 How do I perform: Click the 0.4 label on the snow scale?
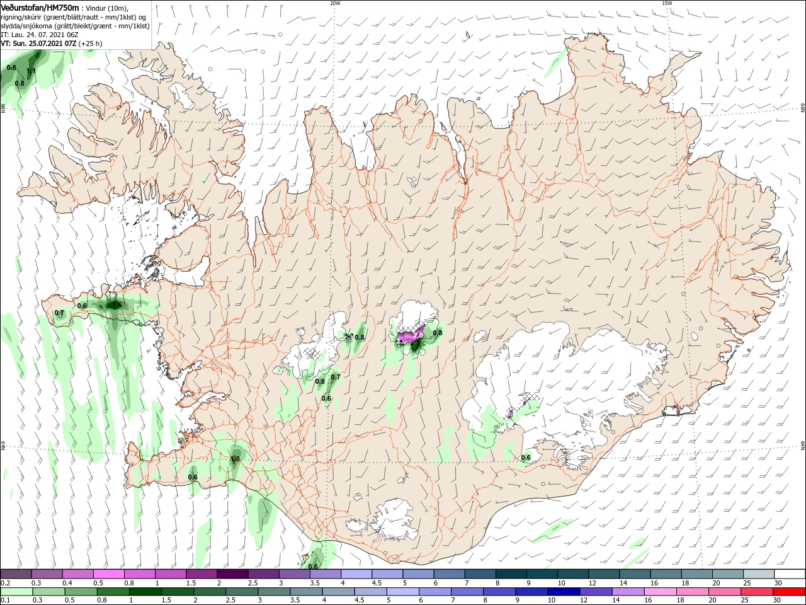pos(67,583)
